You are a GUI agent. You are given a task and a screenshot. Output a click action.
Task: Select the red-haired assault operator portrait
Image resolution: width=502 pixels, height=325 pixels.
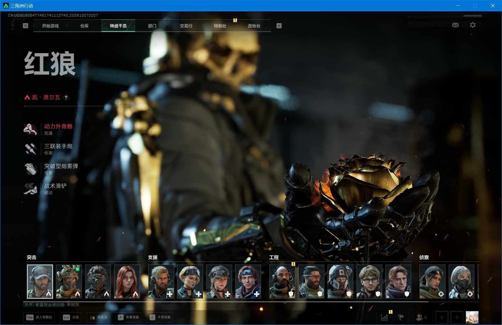[127, 281]
